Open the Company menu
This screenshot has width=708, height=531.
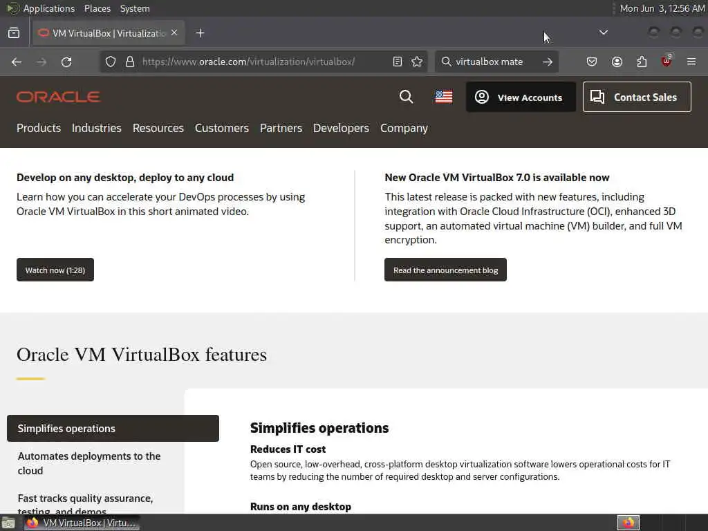pyautogui.click(x=404, y=128)
